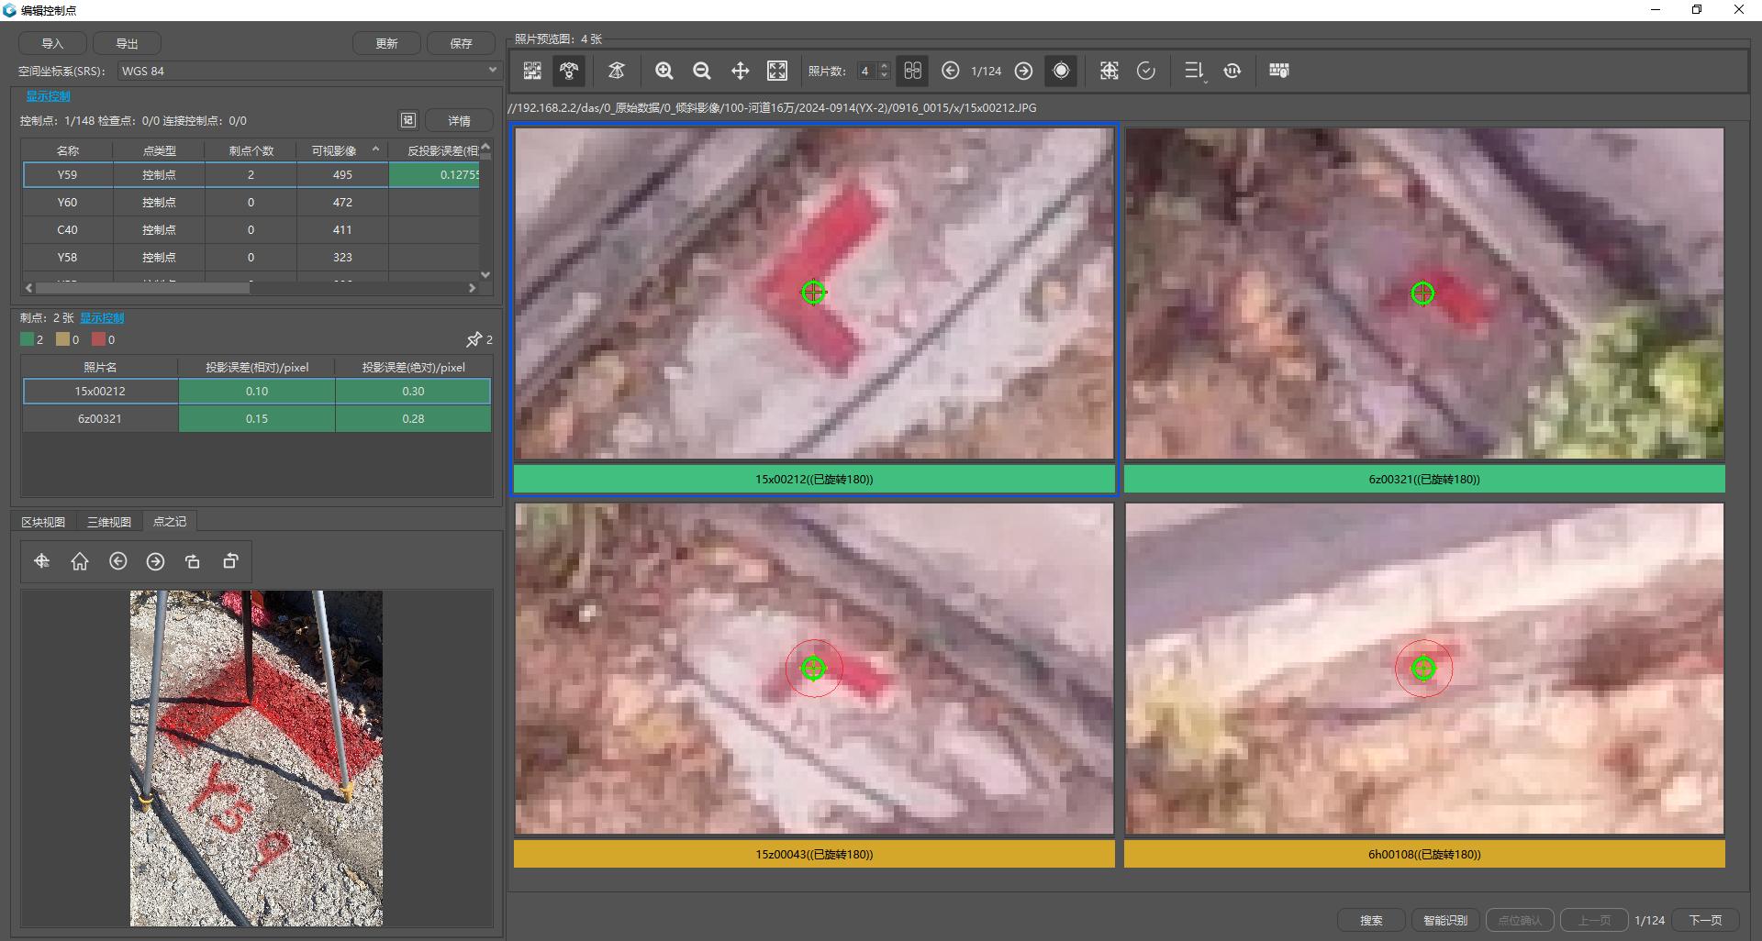Select photo row 6z00321 in the list
The height and width of the screenshot is (941, 1762).
[x=256, y=418]
